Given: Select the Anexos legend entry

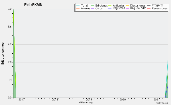Looking at the screenshot, I should (83, 8).
